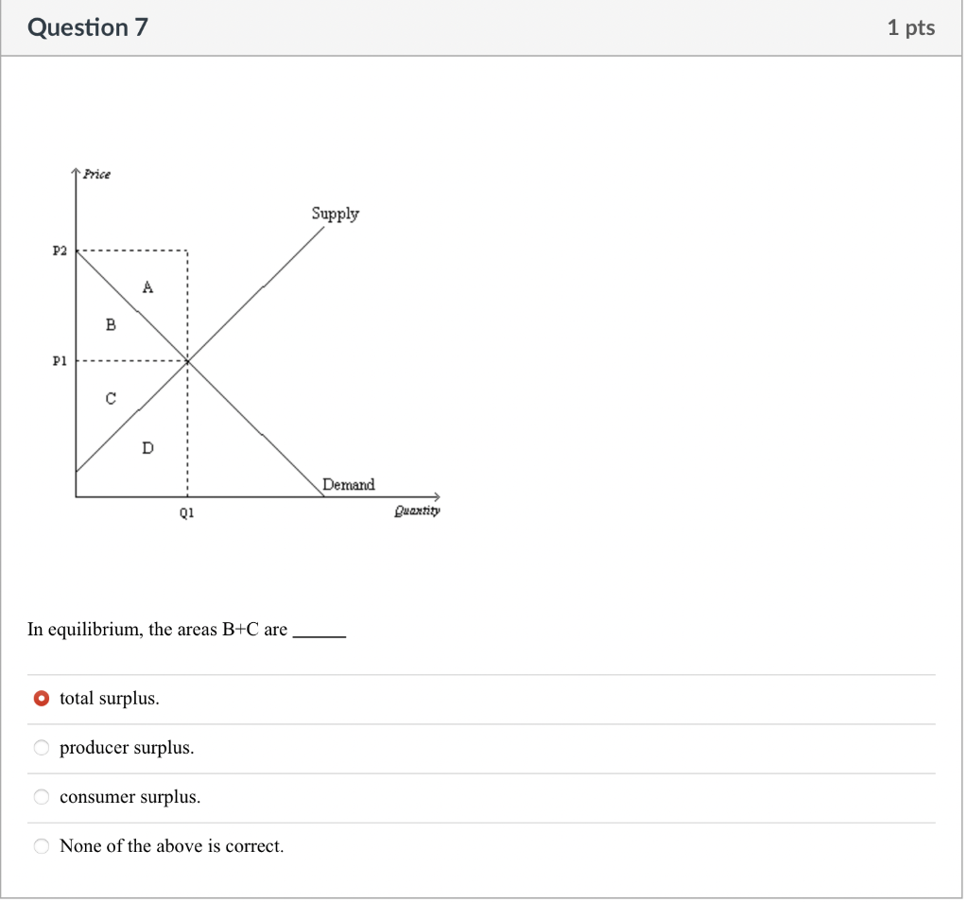The image size is (968, 902).
Task: Click the P2 price label
Action: tap(59, 251)
